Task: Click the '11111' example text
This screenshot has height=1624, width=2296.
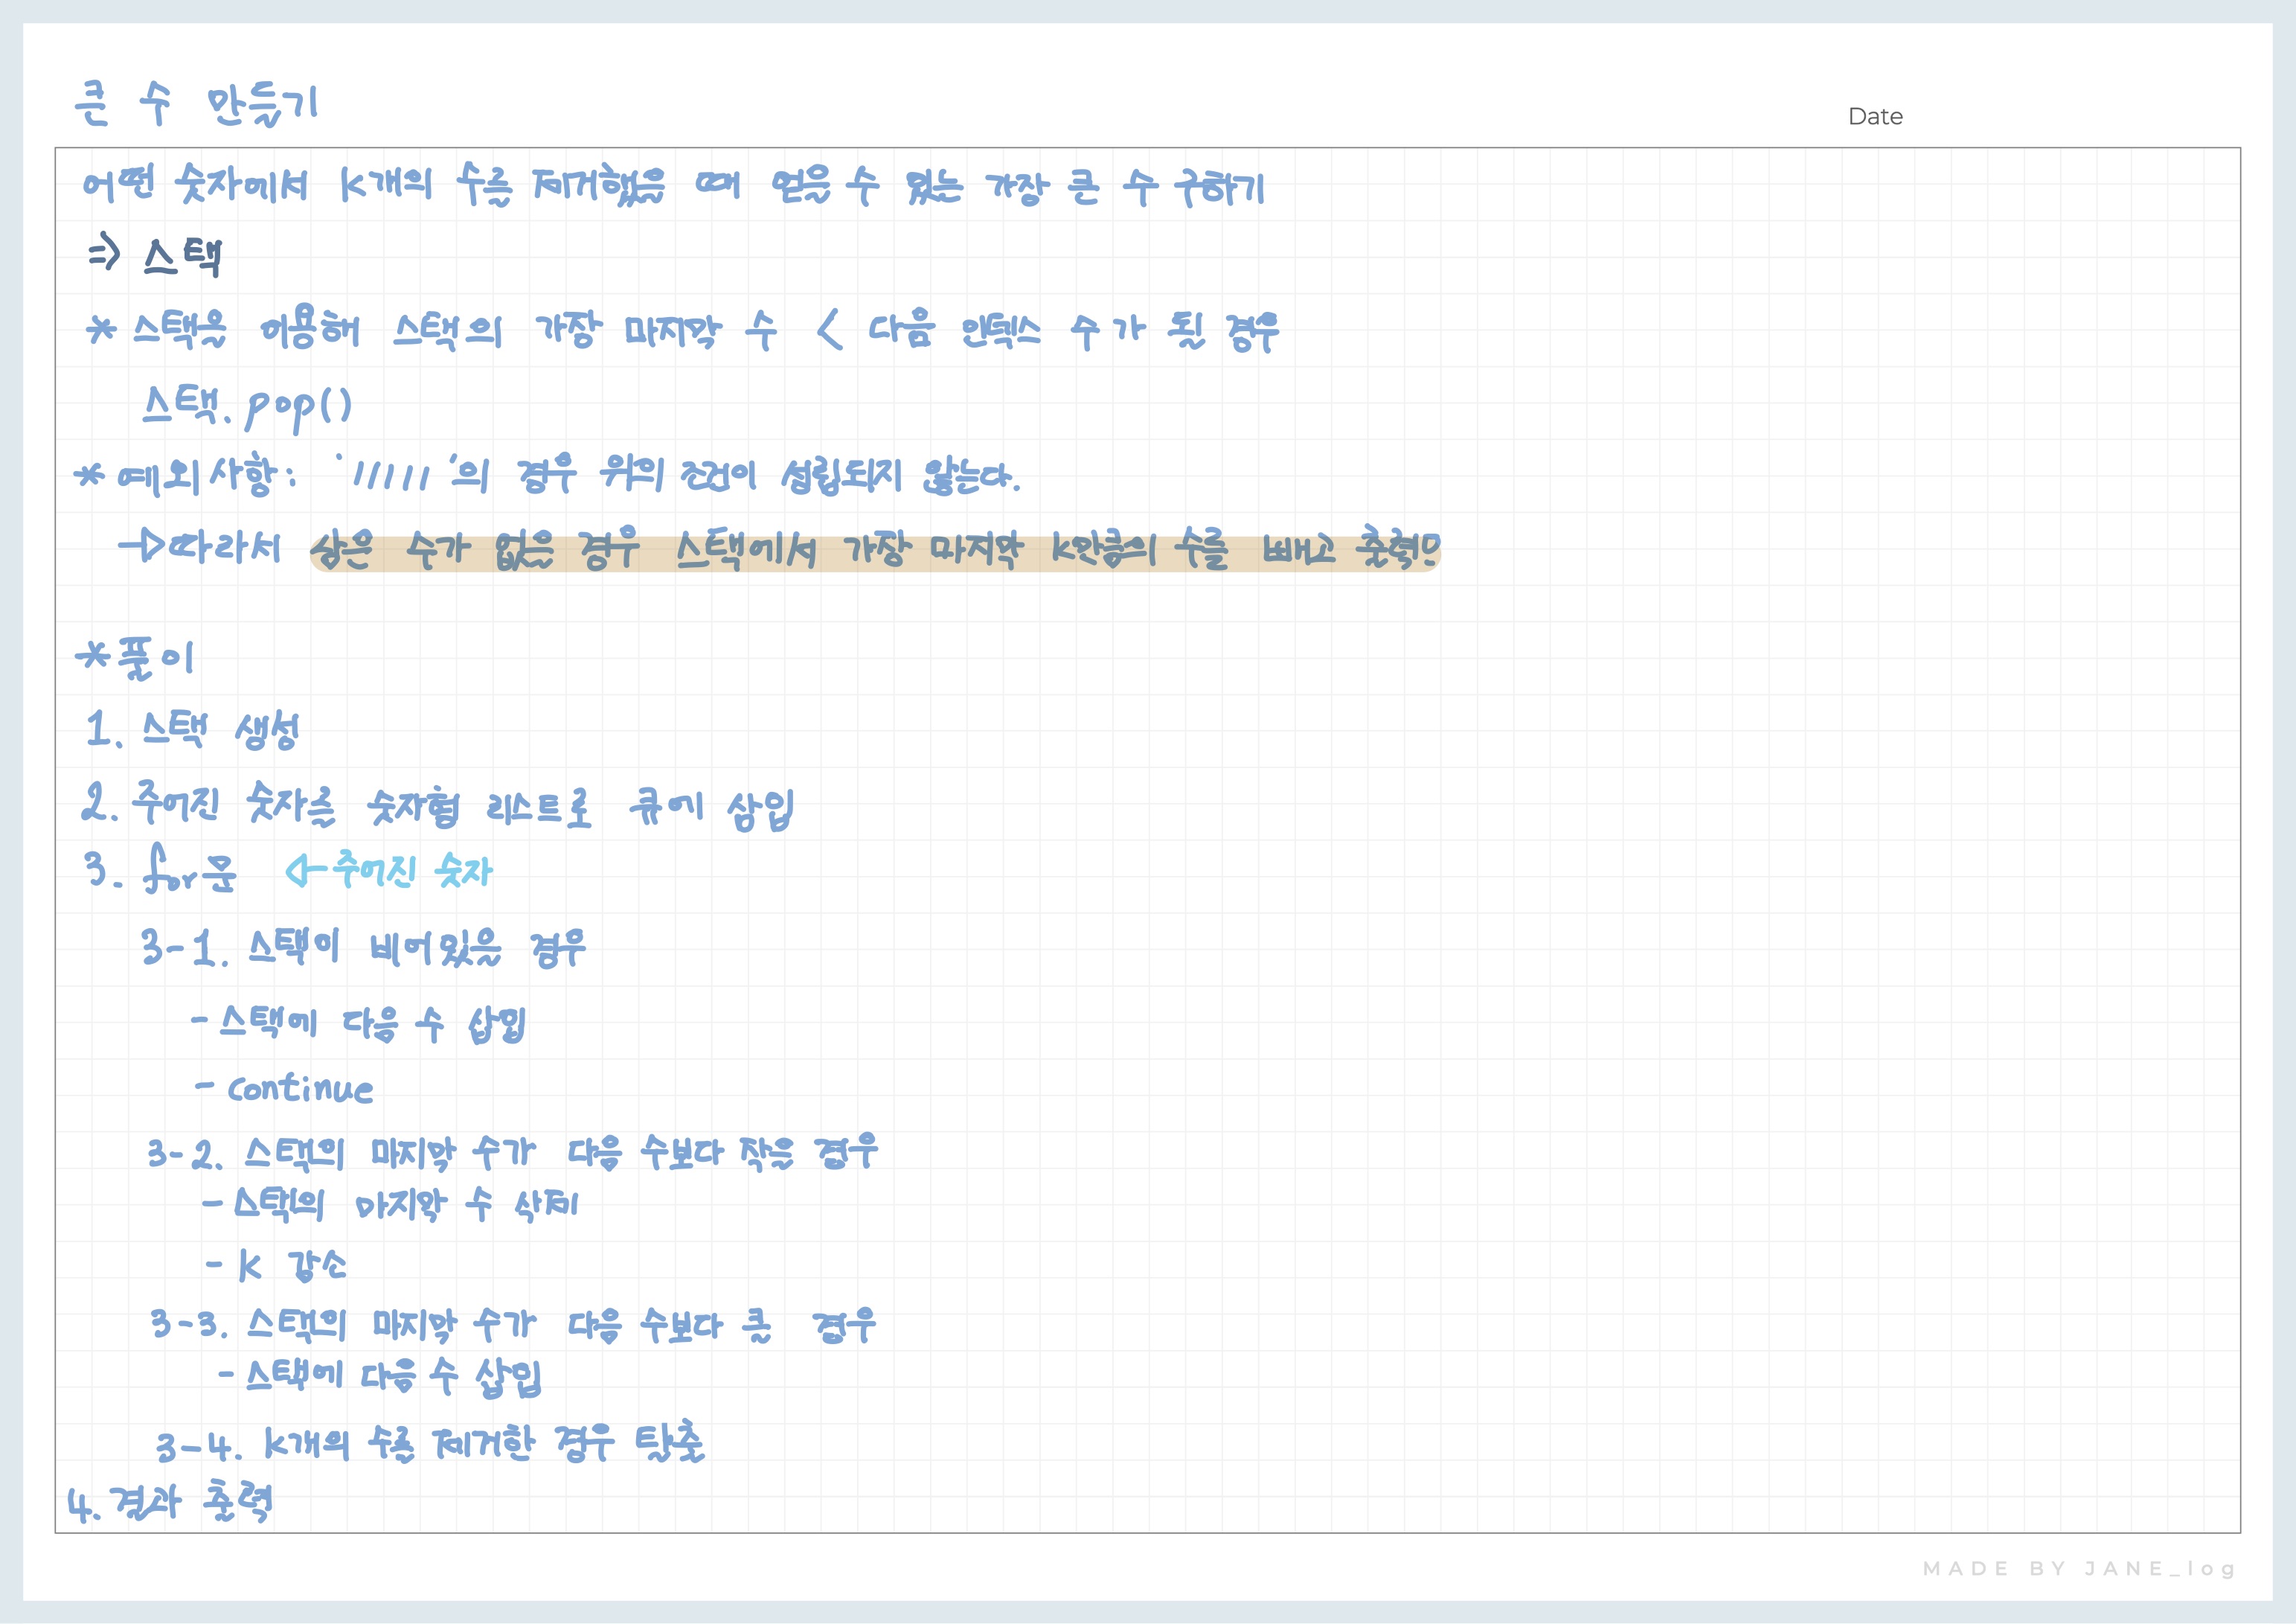Action: coord(390,476)
